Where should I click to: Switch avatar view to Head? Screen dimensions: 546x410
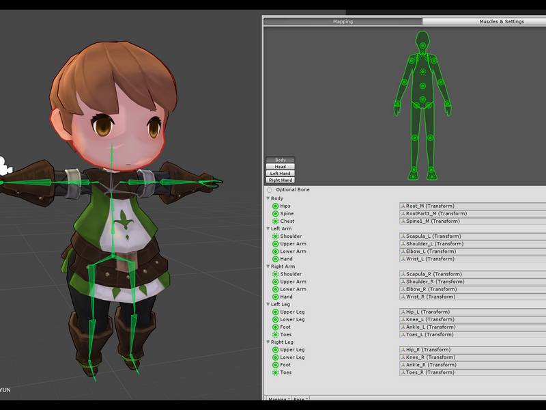(x=281, y=167)
